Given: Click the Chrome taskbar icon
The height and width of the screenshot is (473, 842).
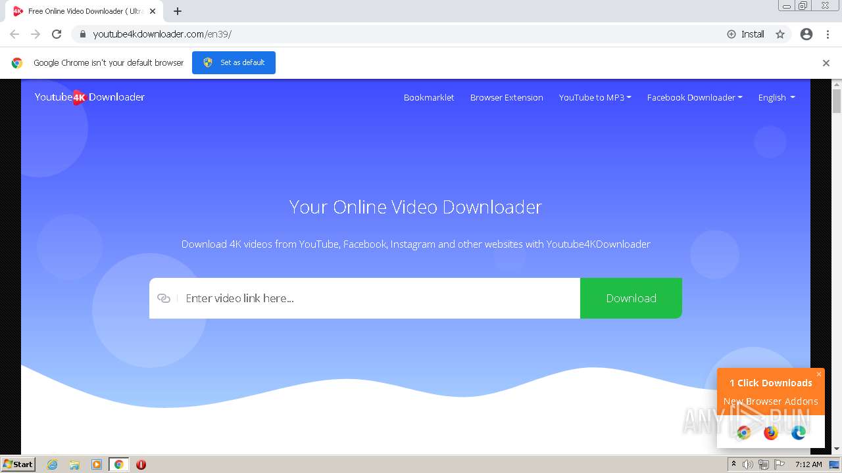Looking at the screenshot, I should click(119, 464).
